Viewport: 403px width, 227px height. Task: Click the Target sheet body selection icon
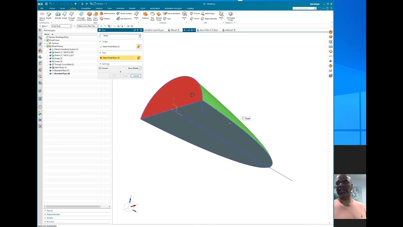(139, 47)
